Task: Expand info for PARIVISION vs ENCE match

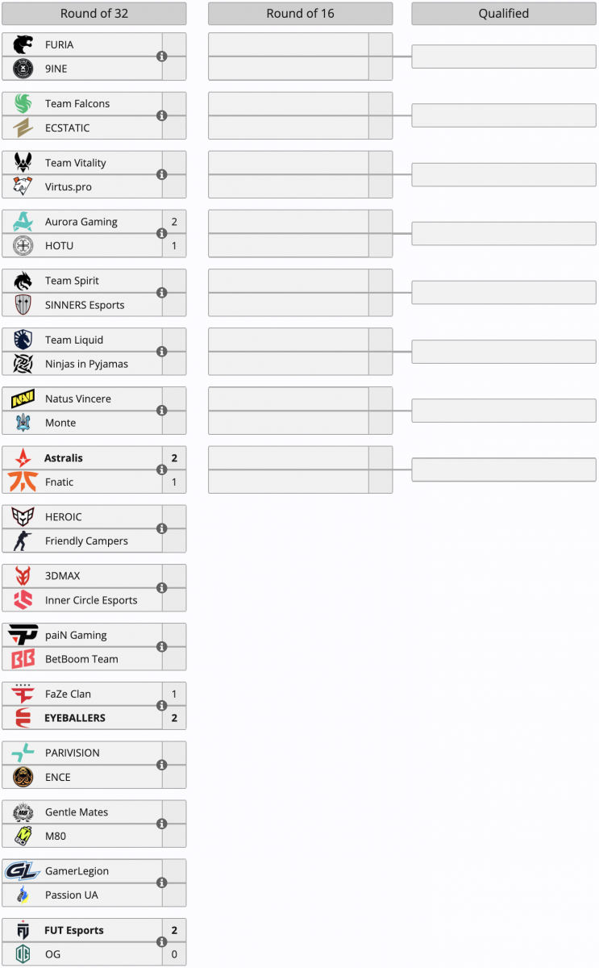Action: (x=161, y=765)
